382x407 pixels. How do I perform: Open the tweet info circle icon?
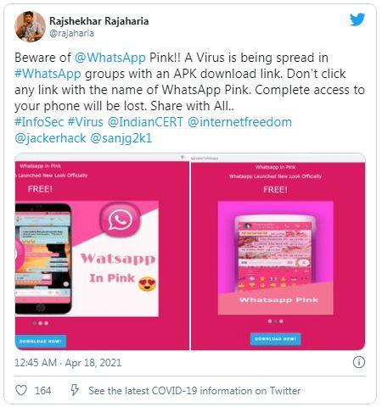[359, 362]
